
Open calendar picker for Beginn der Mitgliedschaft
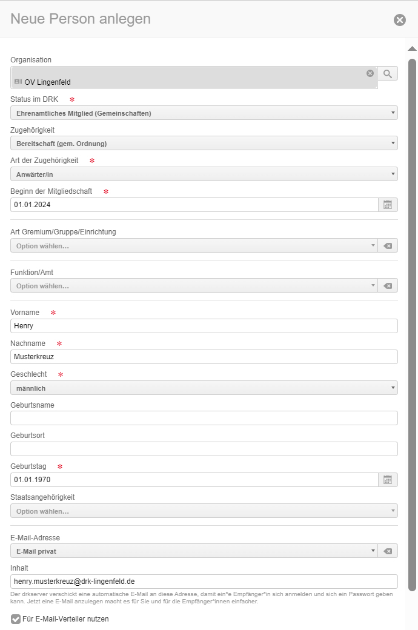[388, 205]
